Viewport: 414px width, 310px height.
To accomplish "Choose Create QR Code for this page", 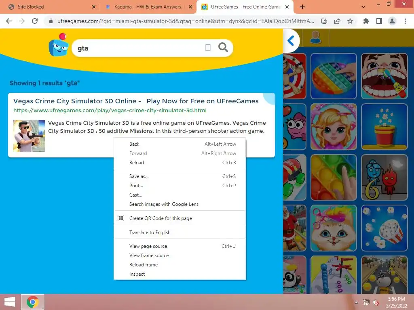I will pyautogui.click(x=180, y=218).
